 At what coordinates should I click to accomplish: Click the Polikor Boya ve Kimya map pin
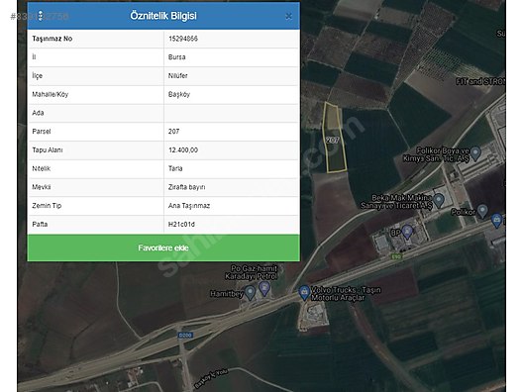[475, 153]
